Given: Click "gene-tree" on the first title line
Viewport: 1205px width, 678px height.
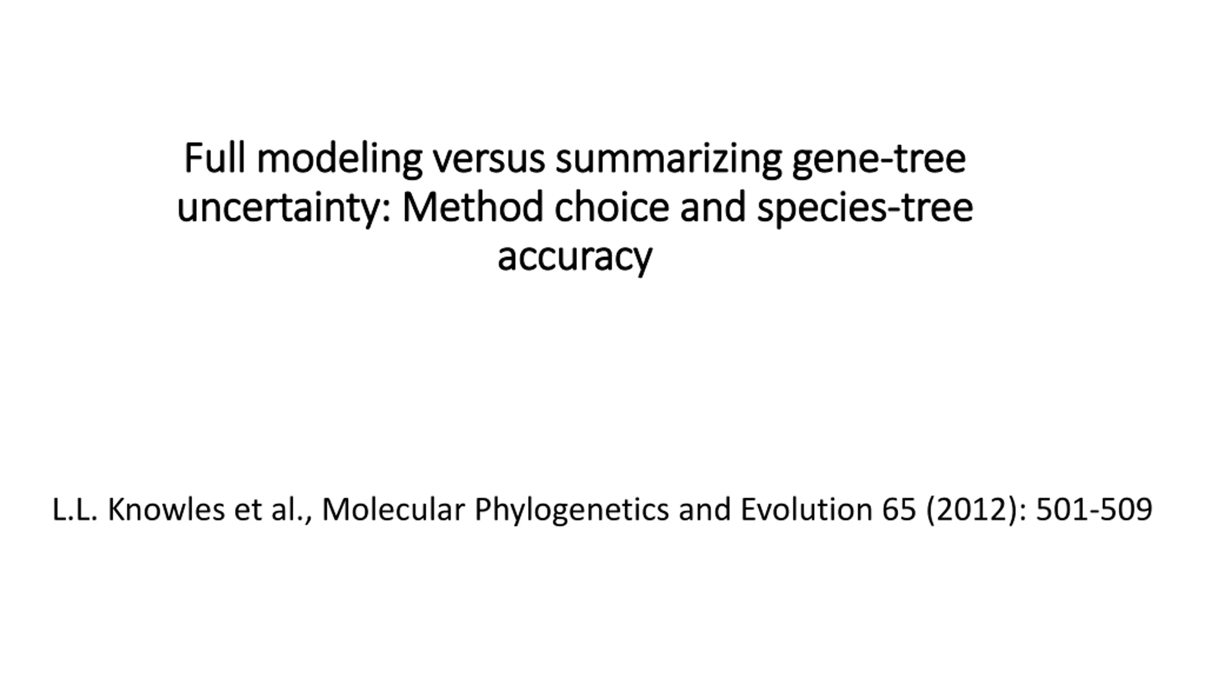Looking at the screenshot, I should point(879,161).
